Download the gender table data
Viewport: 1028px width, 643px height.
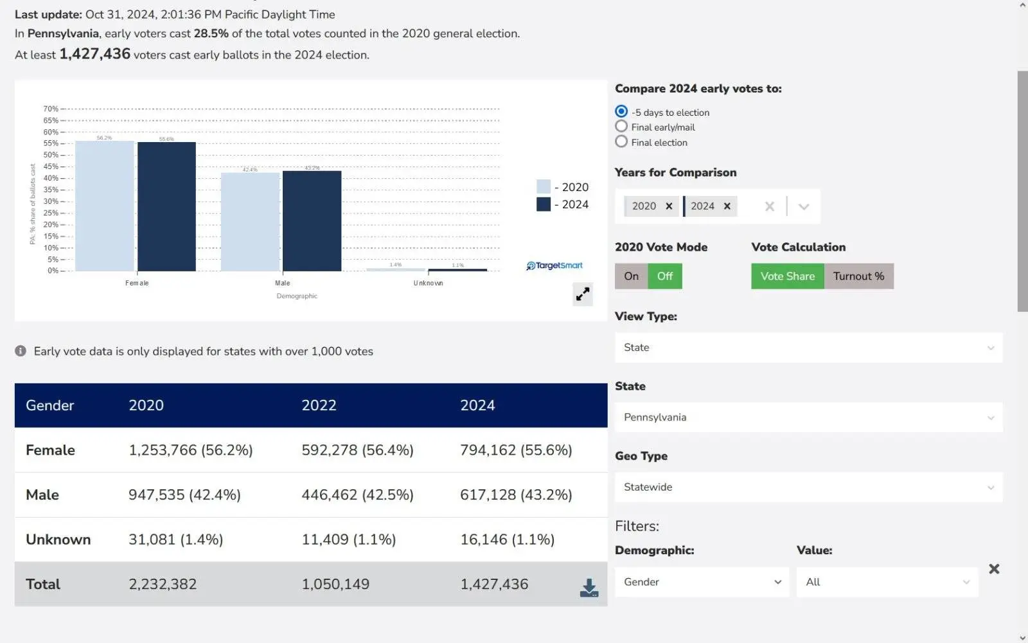pos(589,588)
